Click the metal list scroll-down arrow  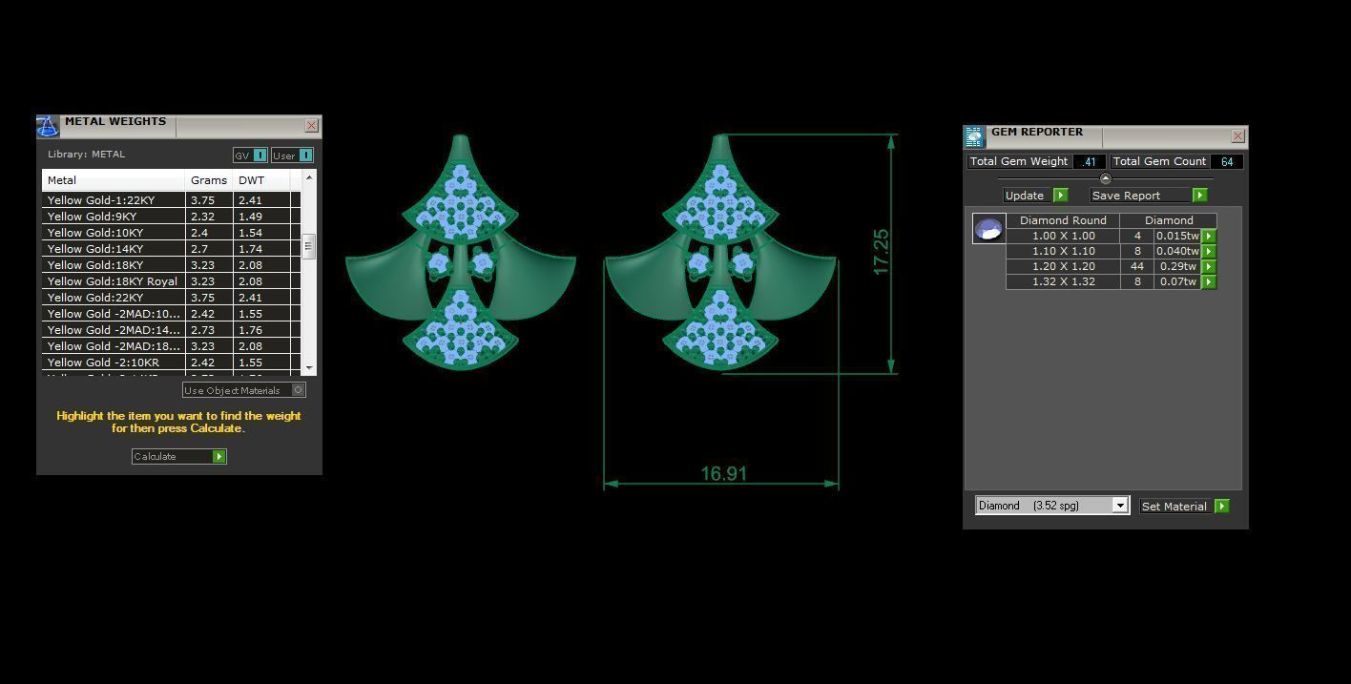309,368
